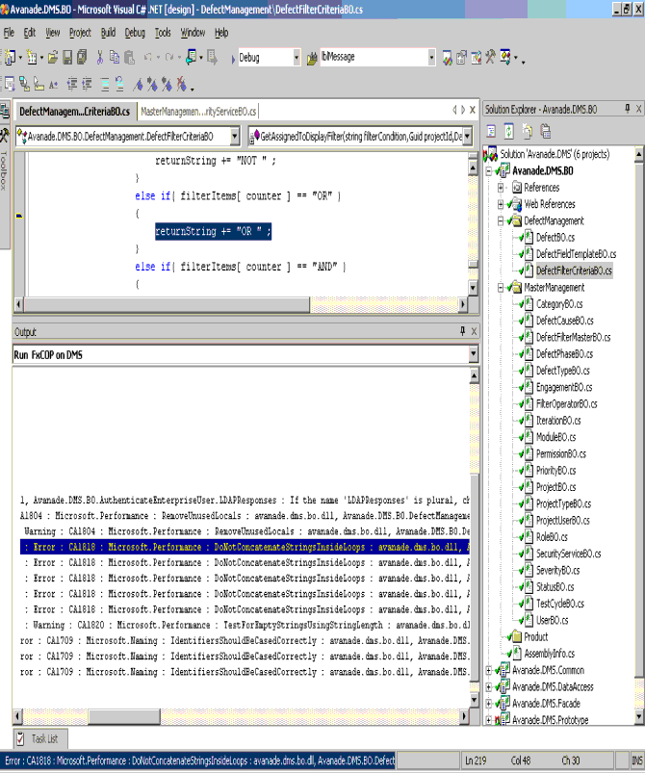Click the Copy toolbar icon
Screen dimensions: 645x773
115,58
